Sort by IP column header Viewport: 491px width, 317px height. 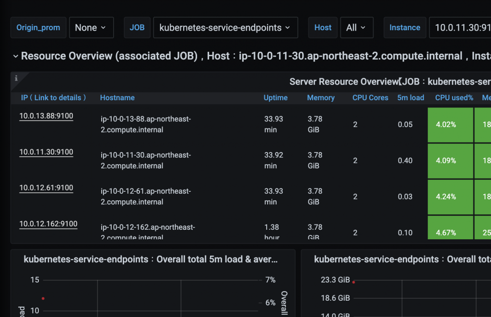(x=53, y=98)
